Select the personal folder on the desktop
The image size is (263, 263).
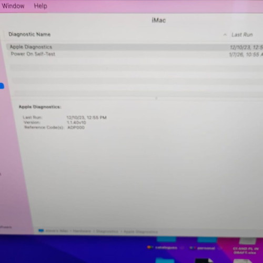(206, 244)
